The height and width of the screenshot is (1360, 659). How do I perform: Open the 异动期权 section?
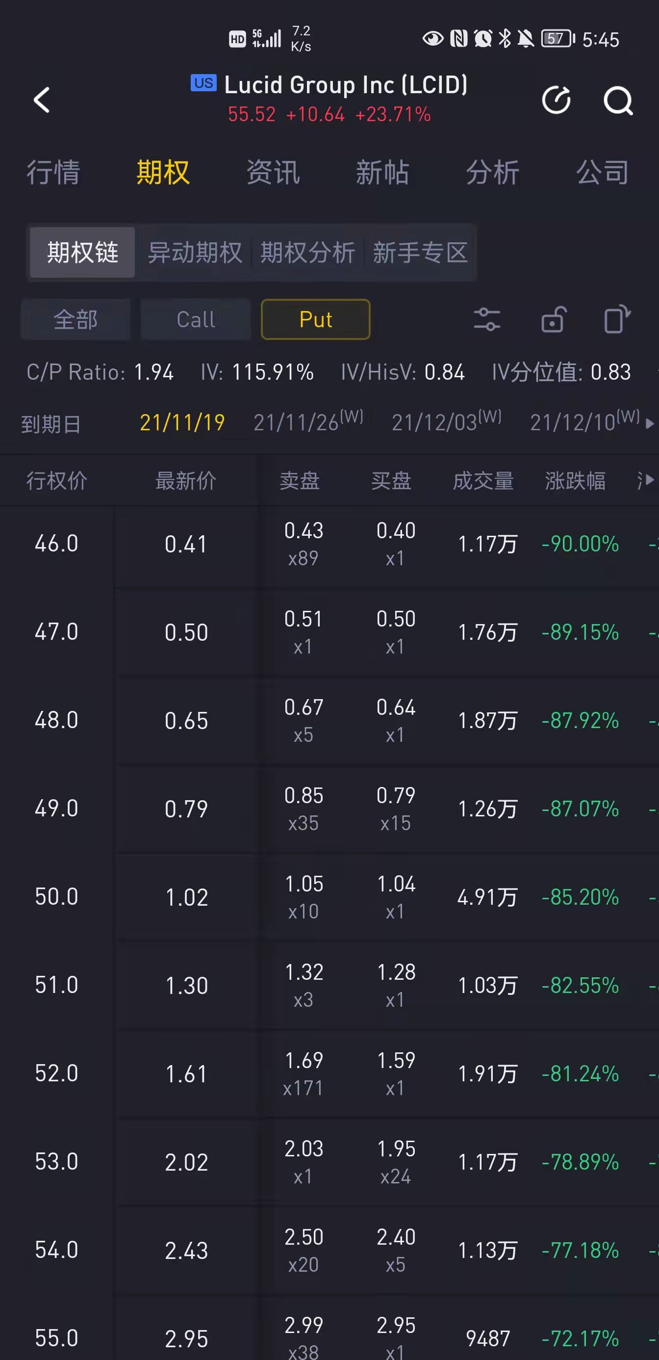click(195, 252)
